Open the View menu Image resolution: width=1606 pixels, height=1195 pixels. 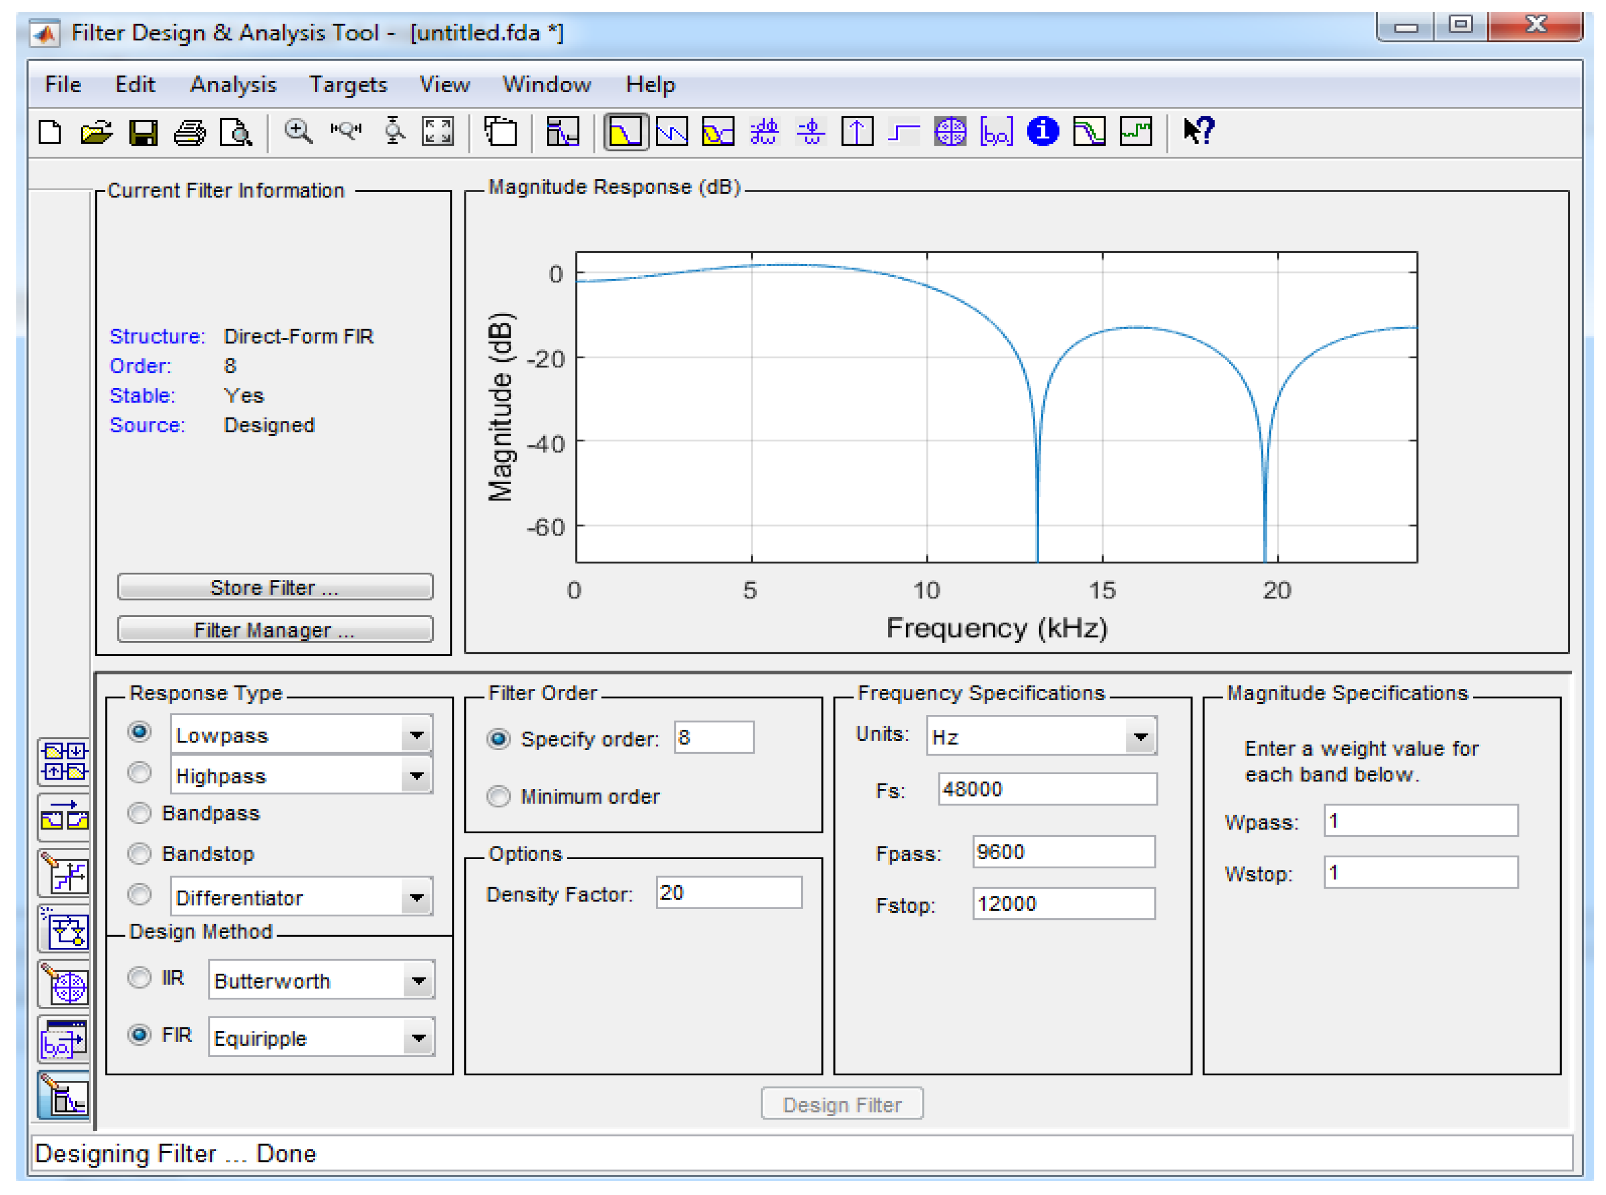pyautogui.click(x=445, y=85)
